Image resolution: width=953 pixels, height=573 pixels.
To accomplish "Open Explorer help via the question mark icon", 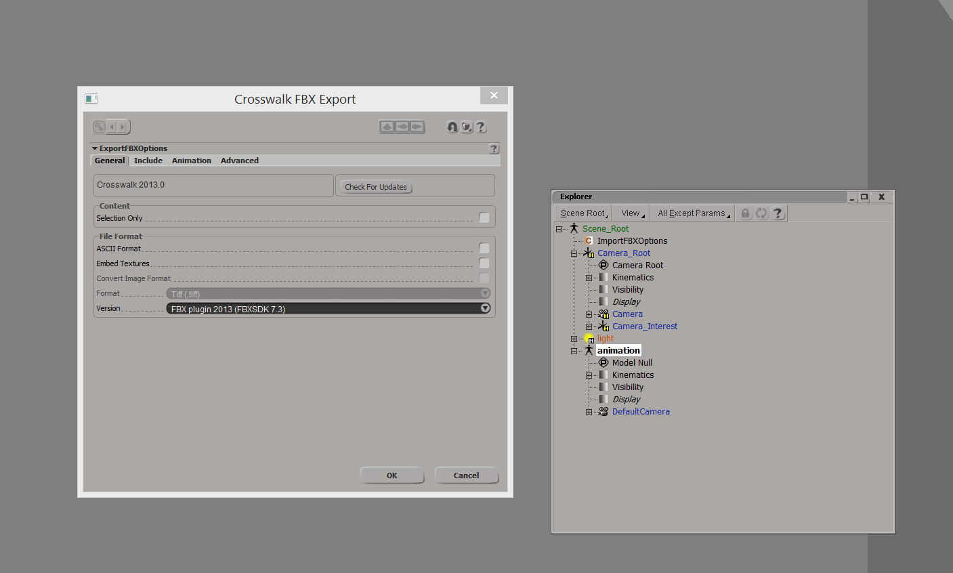I will pyautogui.click(x=778, y=213).
